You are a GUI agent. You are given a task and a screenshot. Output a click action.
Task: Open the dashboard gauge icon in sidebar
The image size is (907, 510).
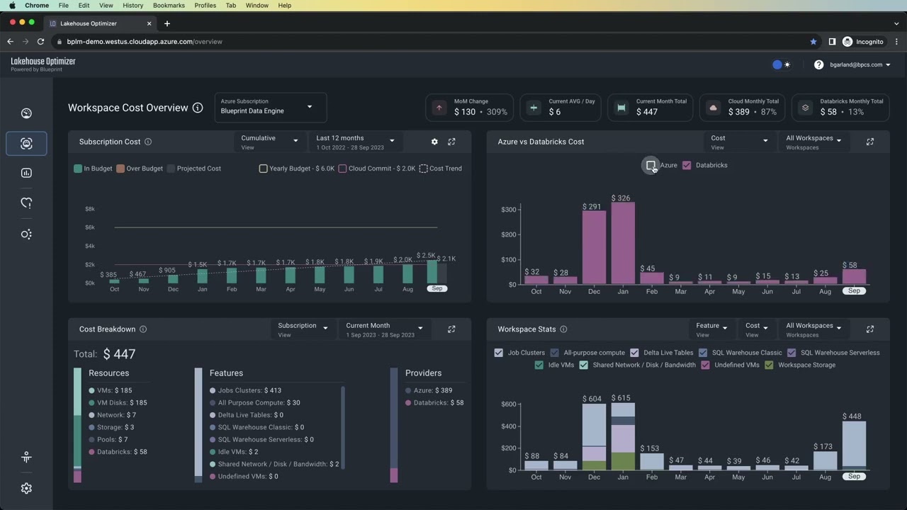(26, 113)
